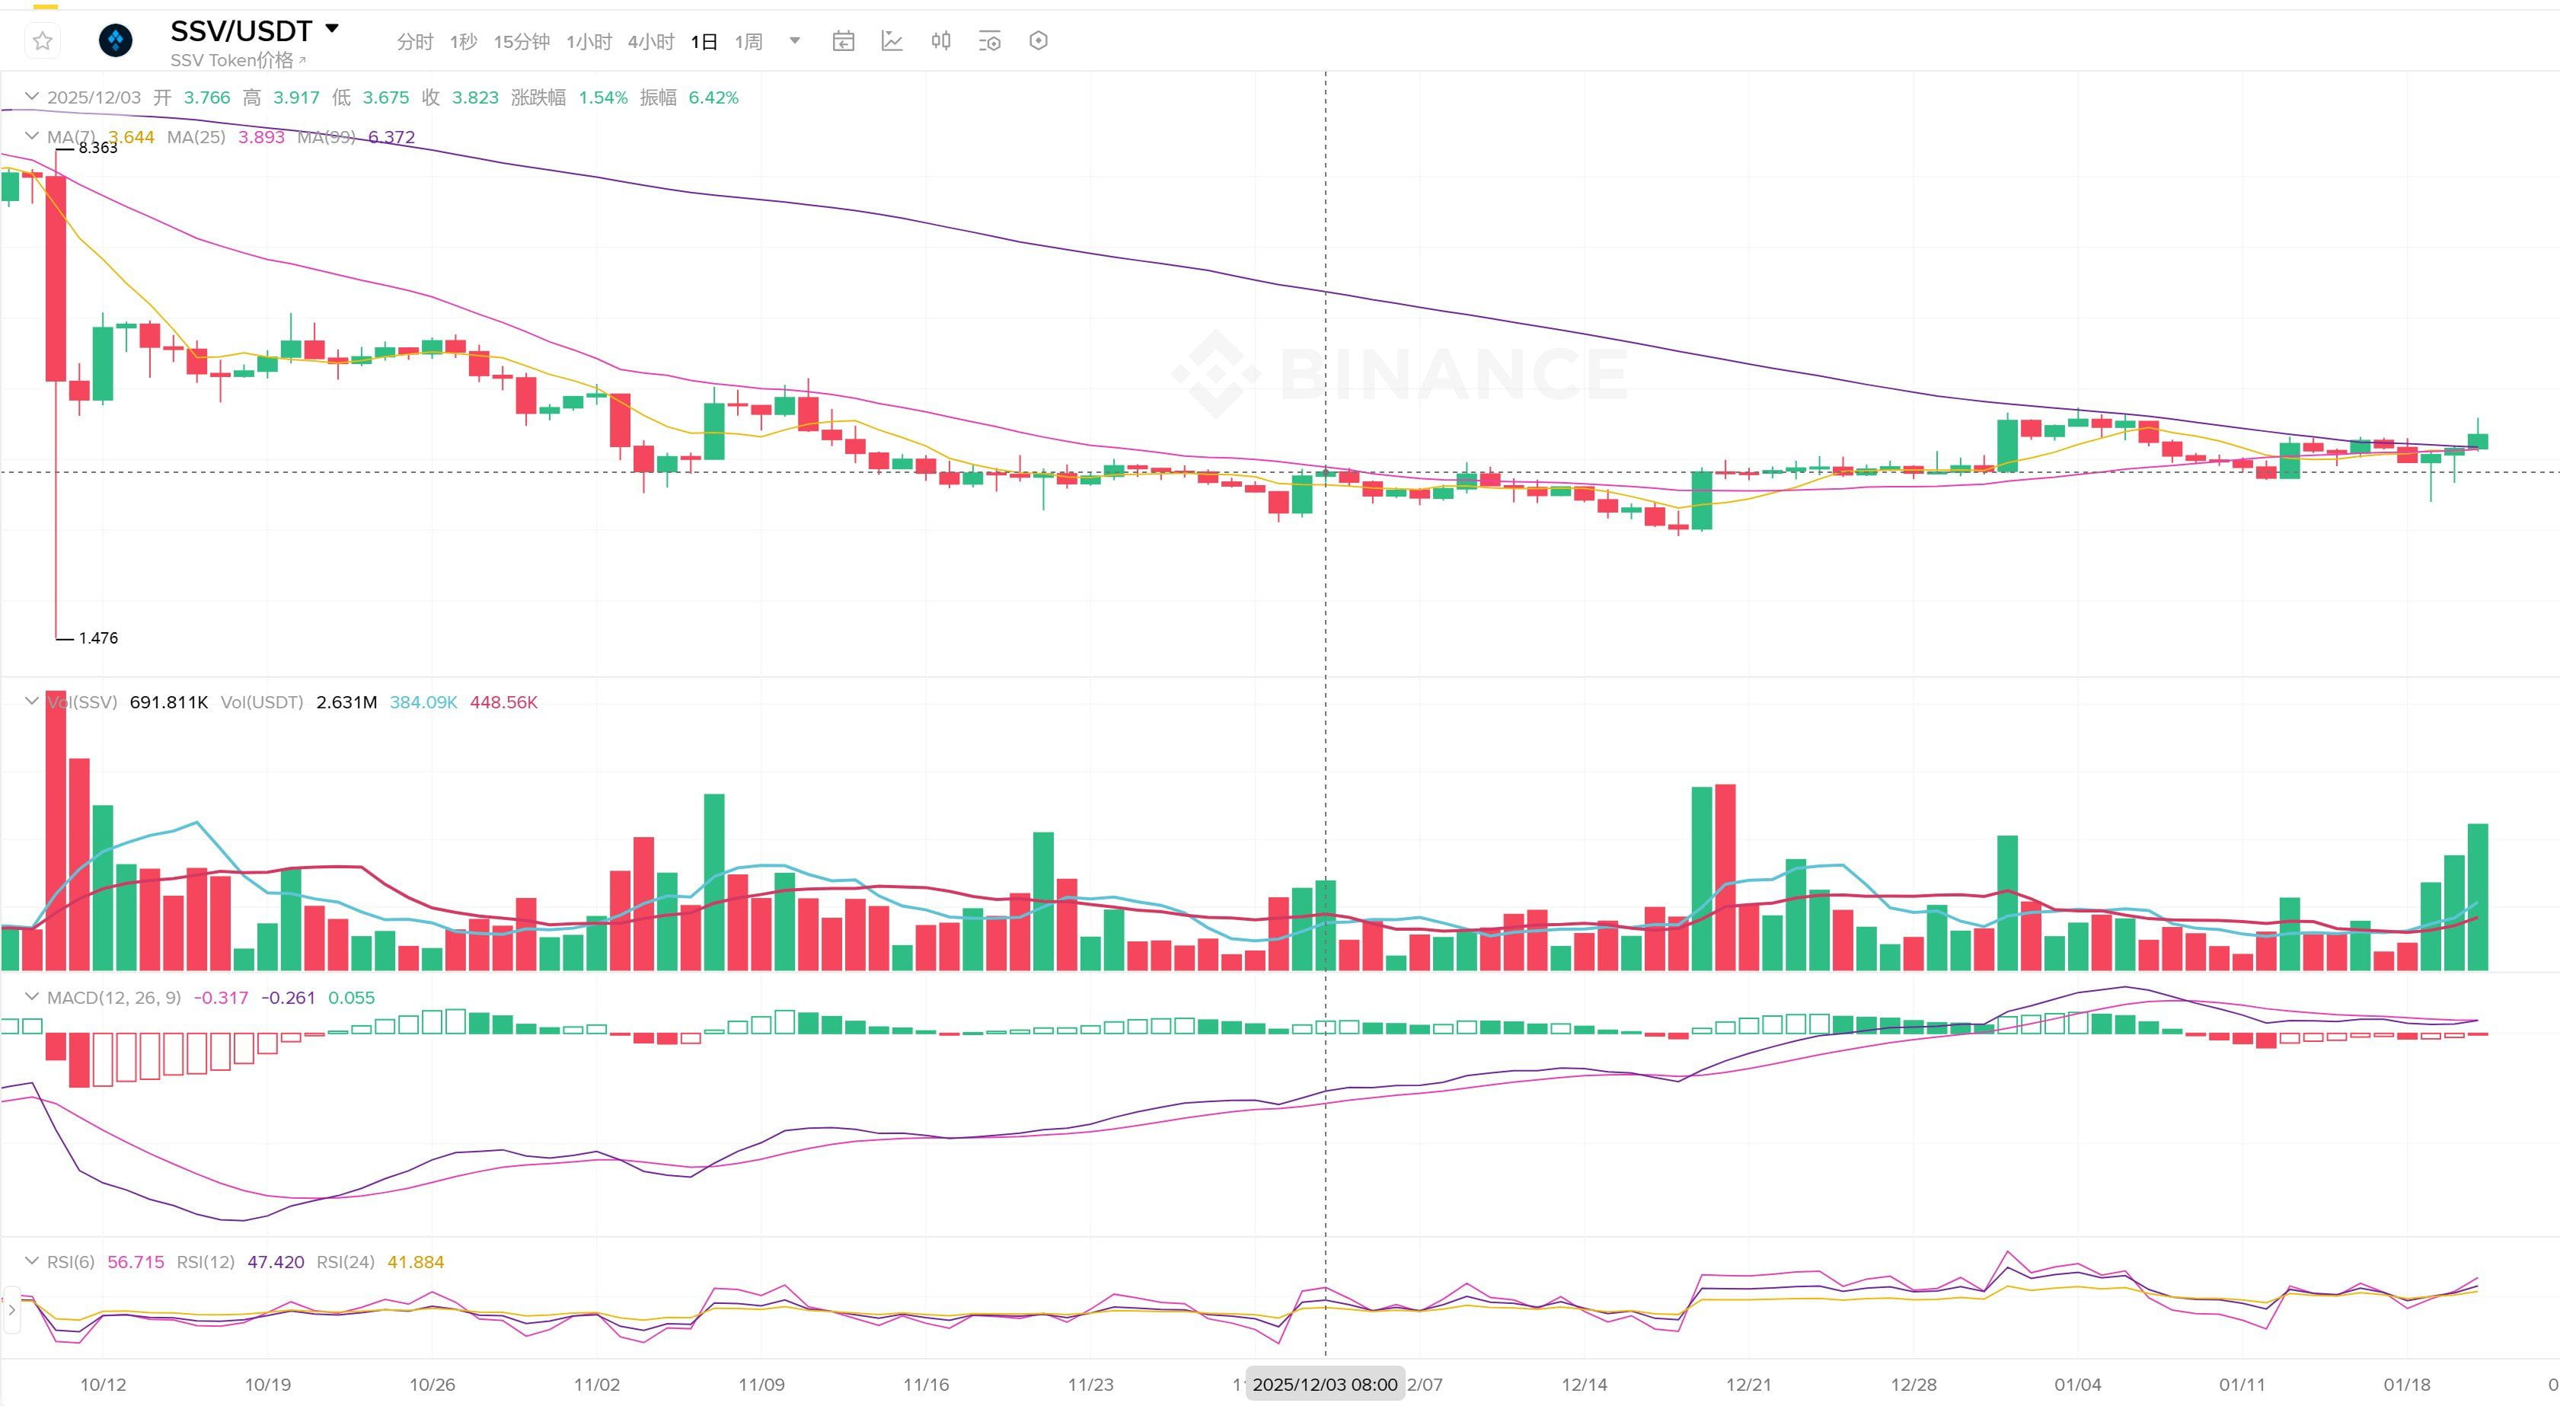Click the hexagon chart settings icon

pos(1038,41)
